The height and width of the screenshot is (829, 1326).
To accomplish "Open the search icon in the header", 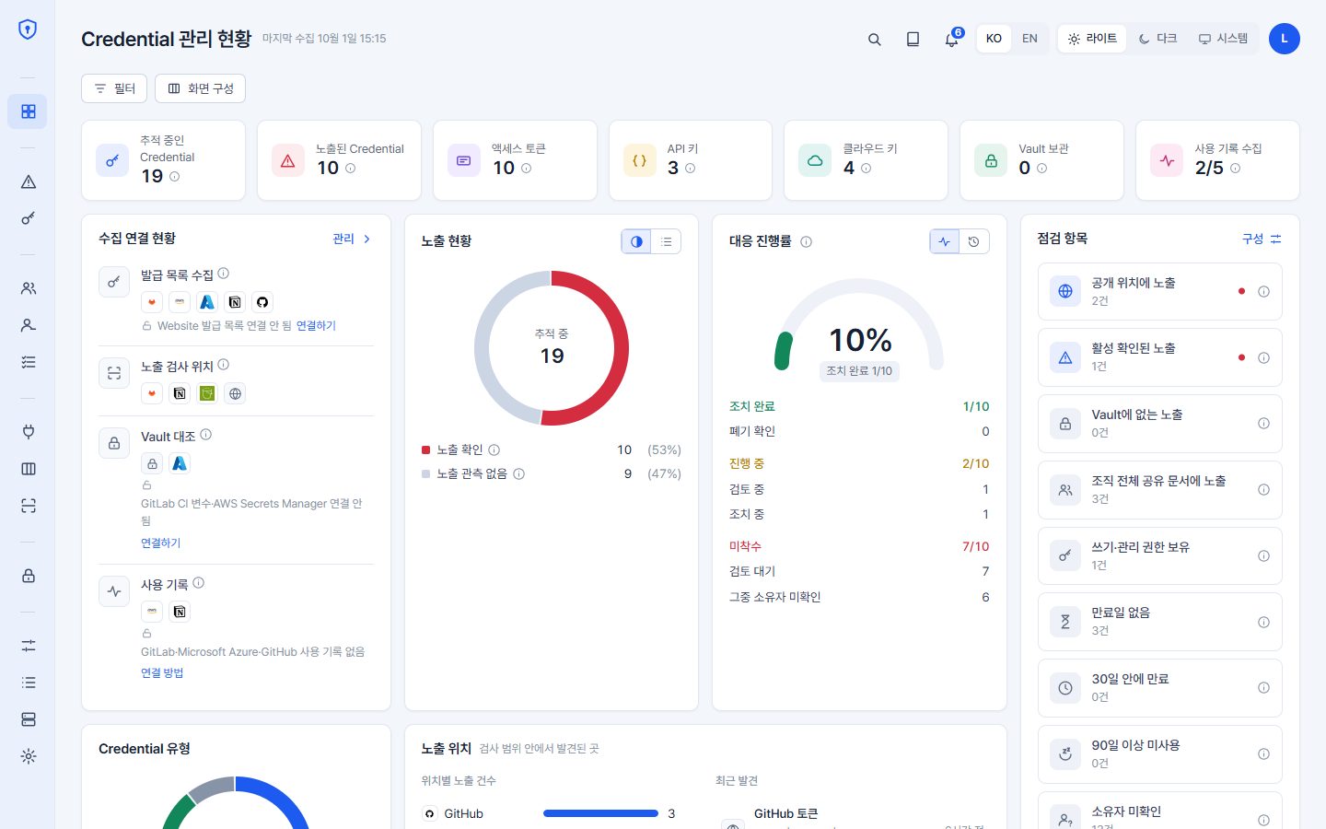I will tap(875, 39).
